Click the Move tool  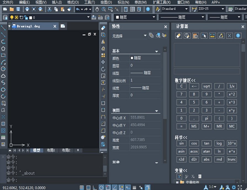(103, 62)
